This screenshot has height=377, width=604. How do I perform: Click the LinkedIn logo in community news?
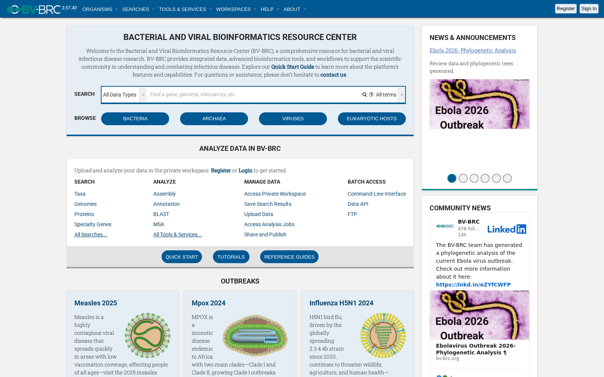(507, 229)
